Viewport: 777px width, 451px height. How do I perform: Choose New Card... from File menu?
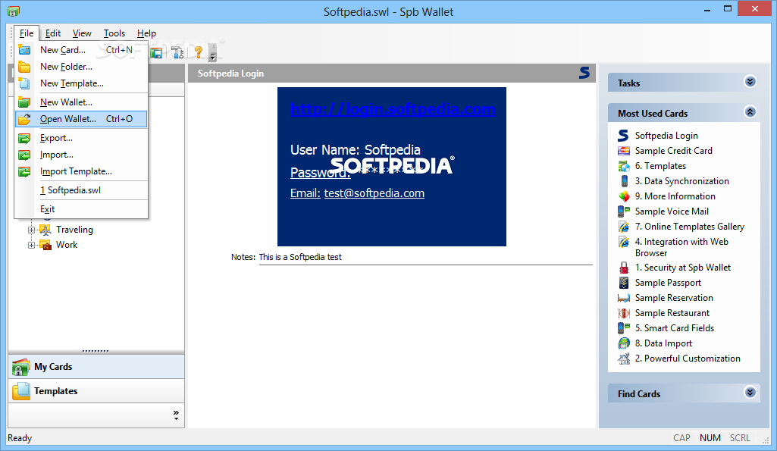click(x=81, y=50)
